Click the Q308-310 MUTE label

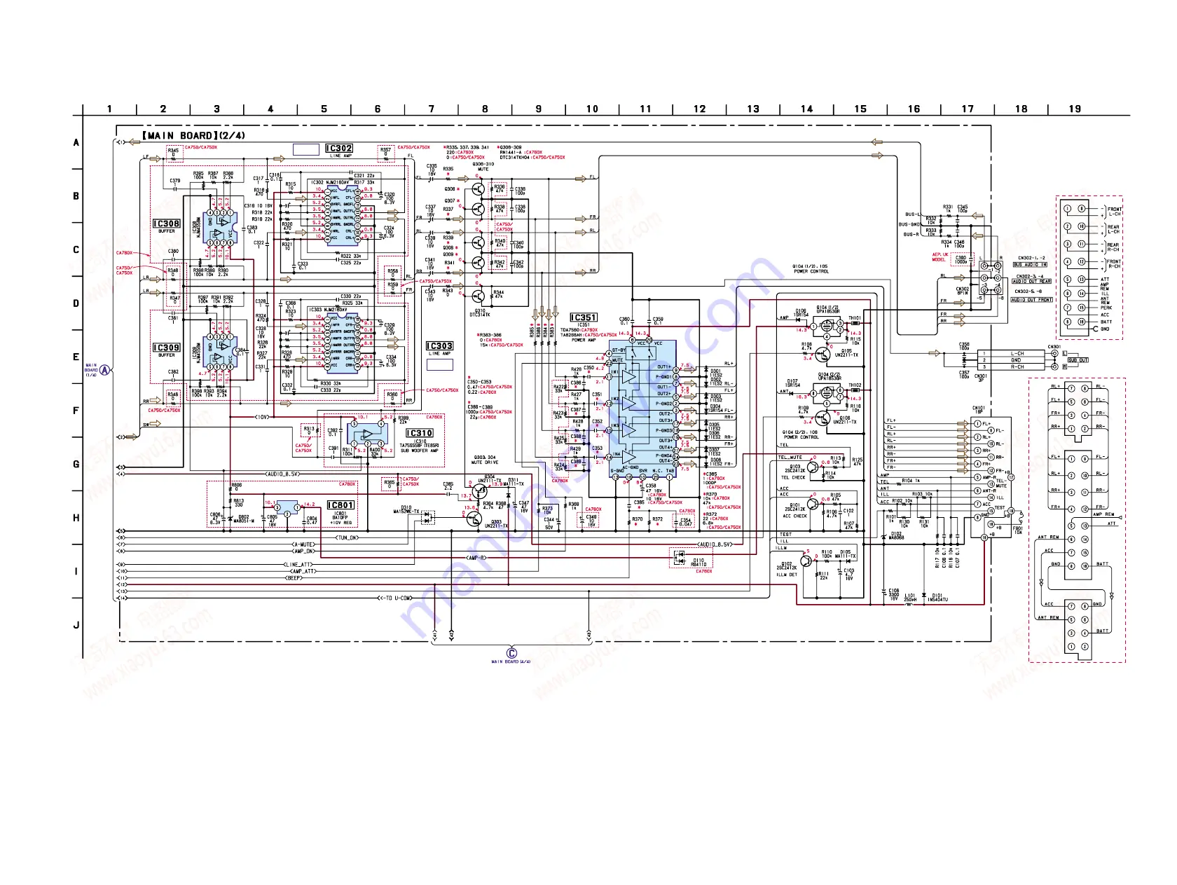pyautogui.click(x=483, y=167)
